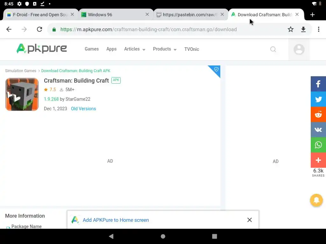Click the Craftsman app icon image

coord(22,94)
